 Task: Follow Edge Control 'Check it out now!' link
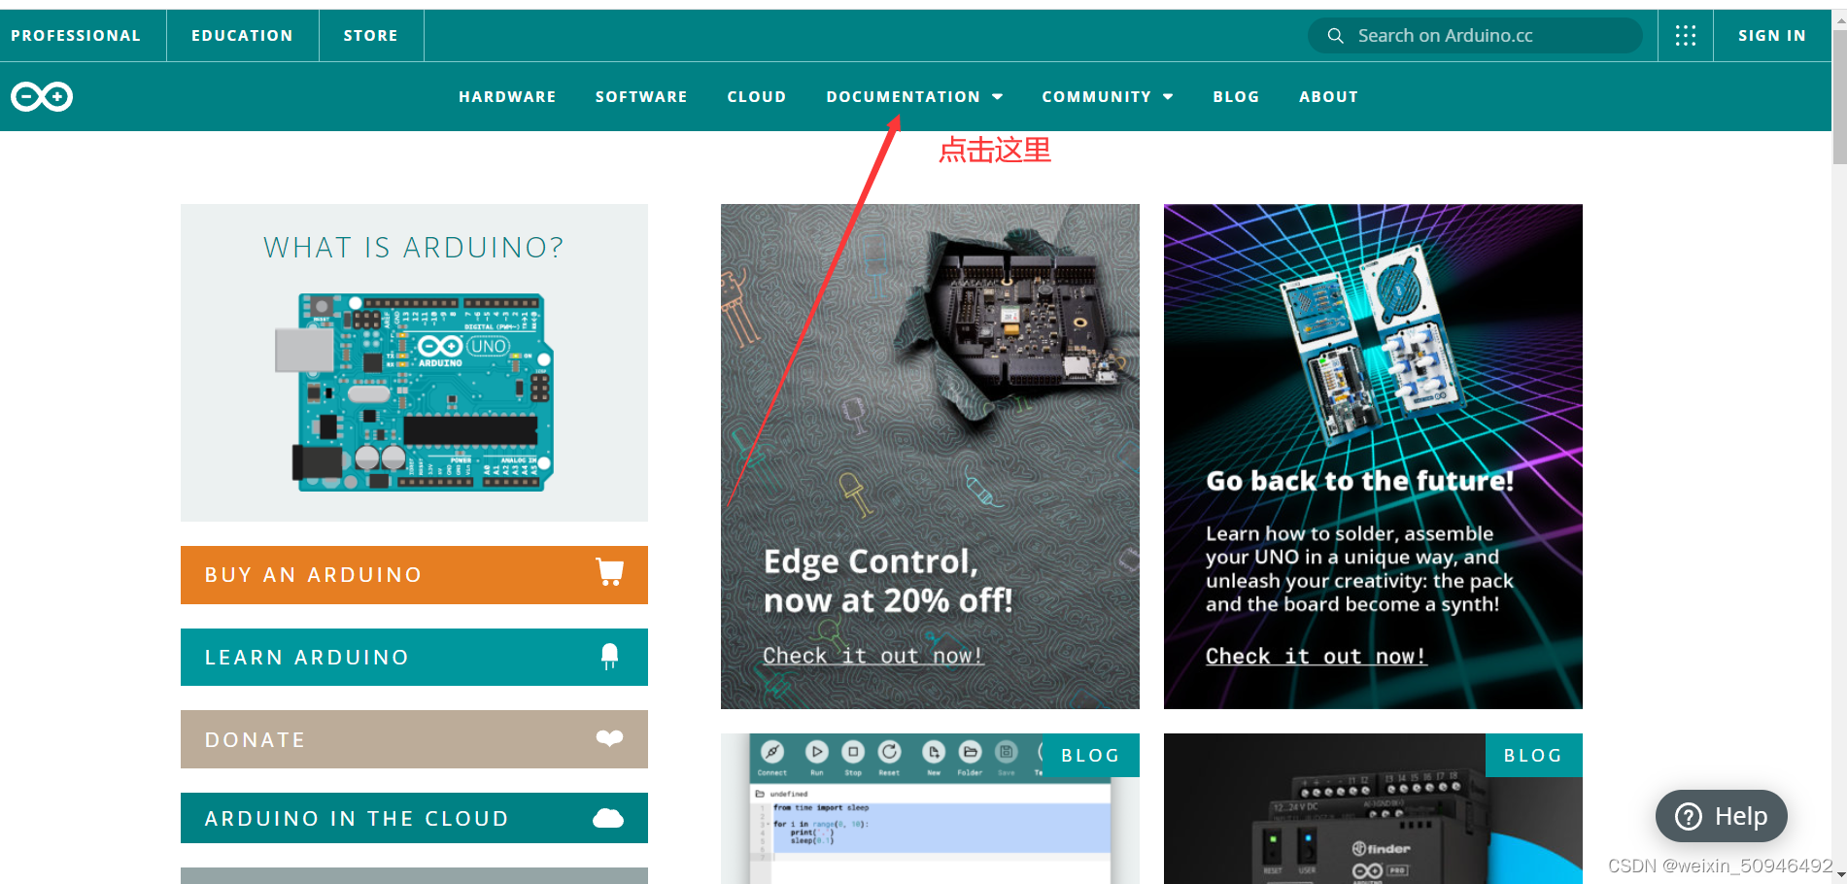[872, 656]
